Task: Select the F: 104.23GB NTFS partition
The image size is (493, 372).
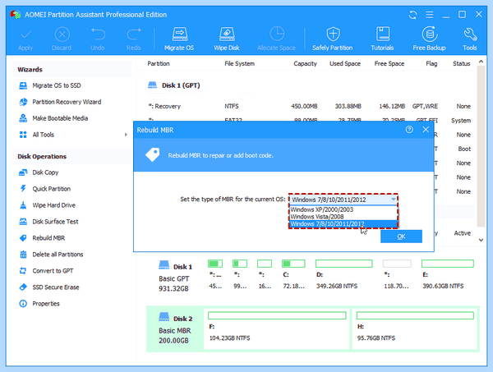Action: 277,328
